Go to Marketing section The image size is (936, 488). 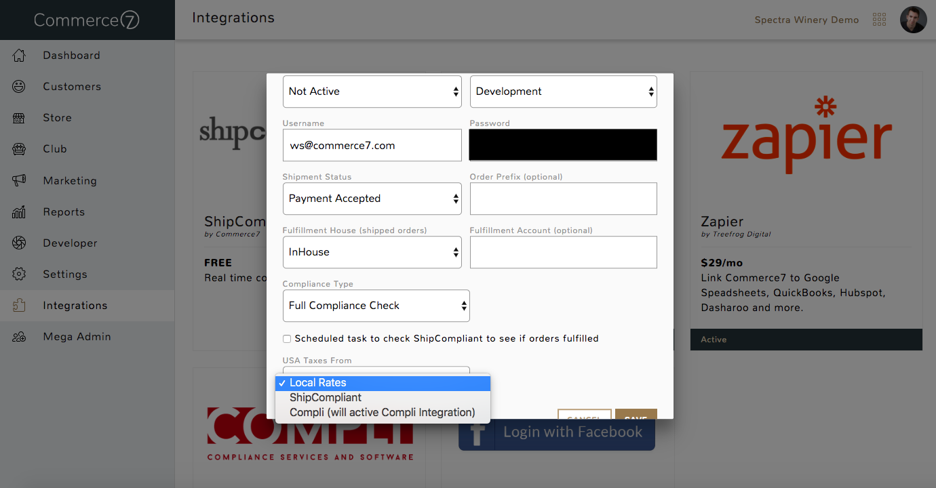coord(70,181)
